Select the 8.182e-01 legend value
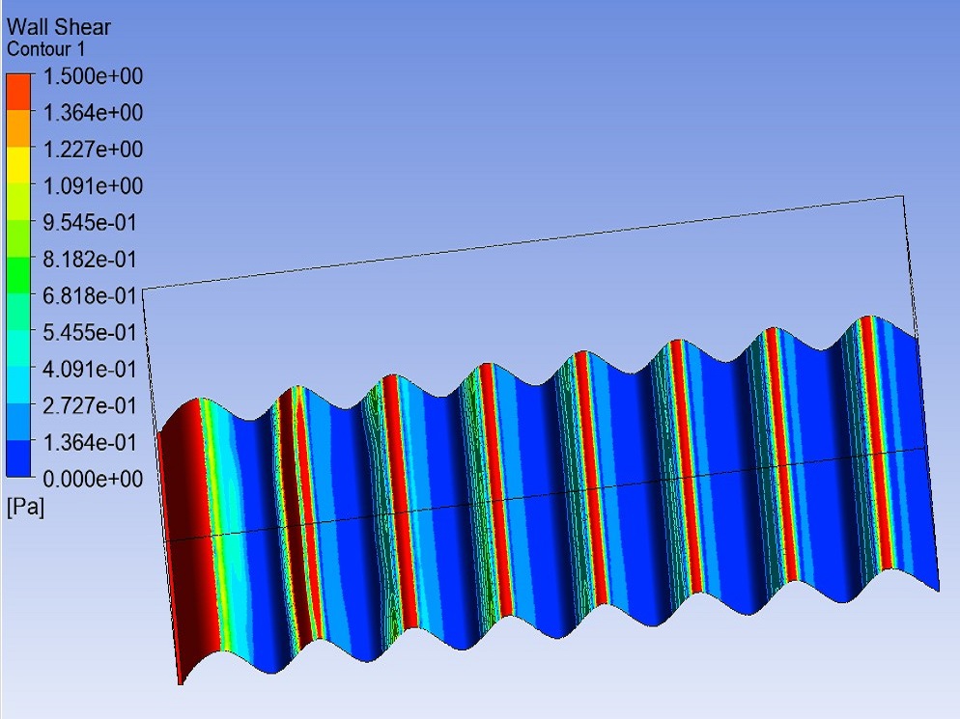 tap(90, 259)
